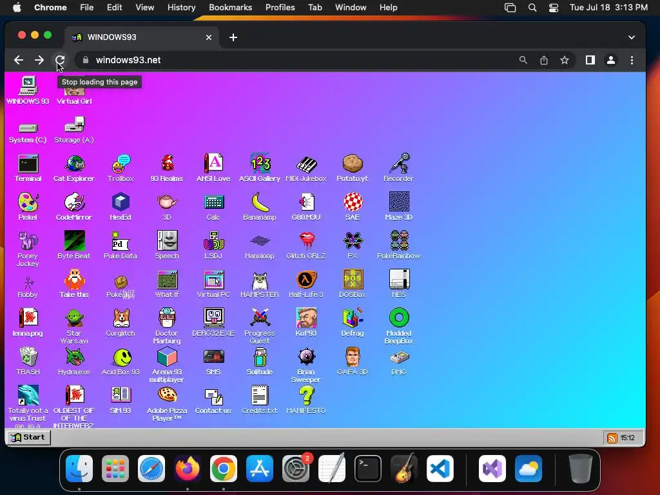
Task: Toggle Chrome side panel button
Action: pos(590,60)
